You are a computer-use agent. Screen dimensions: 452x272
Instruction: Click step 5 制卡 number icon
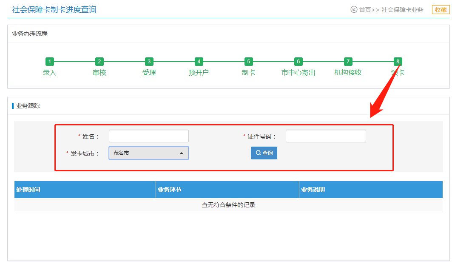249,61
